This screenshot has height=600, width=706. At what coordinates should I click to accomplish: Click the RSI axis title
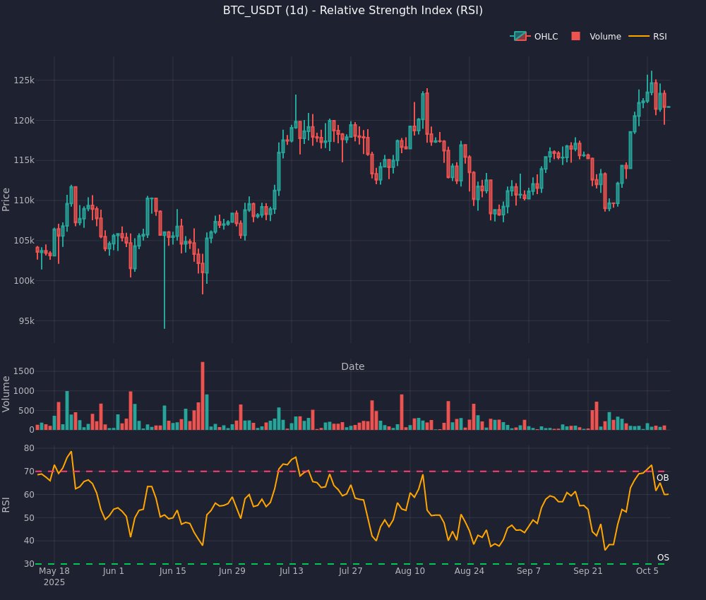(6, 505)
